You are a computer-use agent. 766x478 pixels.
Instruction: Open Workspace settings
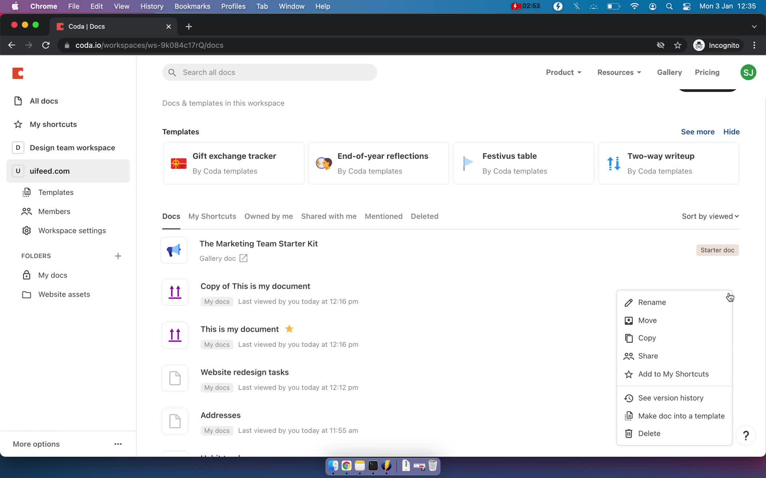pos(72,231)
